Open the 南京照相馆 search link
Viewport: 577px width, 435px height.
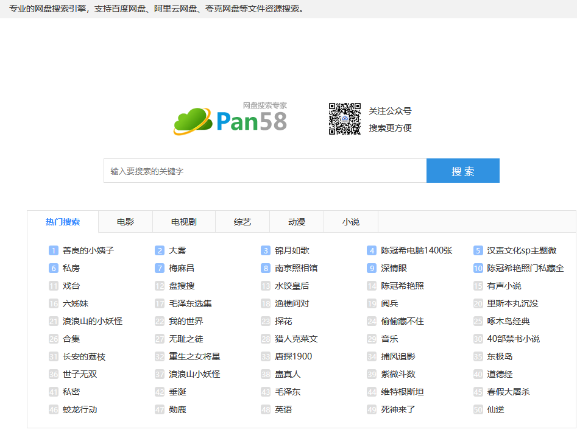point(296,268)
